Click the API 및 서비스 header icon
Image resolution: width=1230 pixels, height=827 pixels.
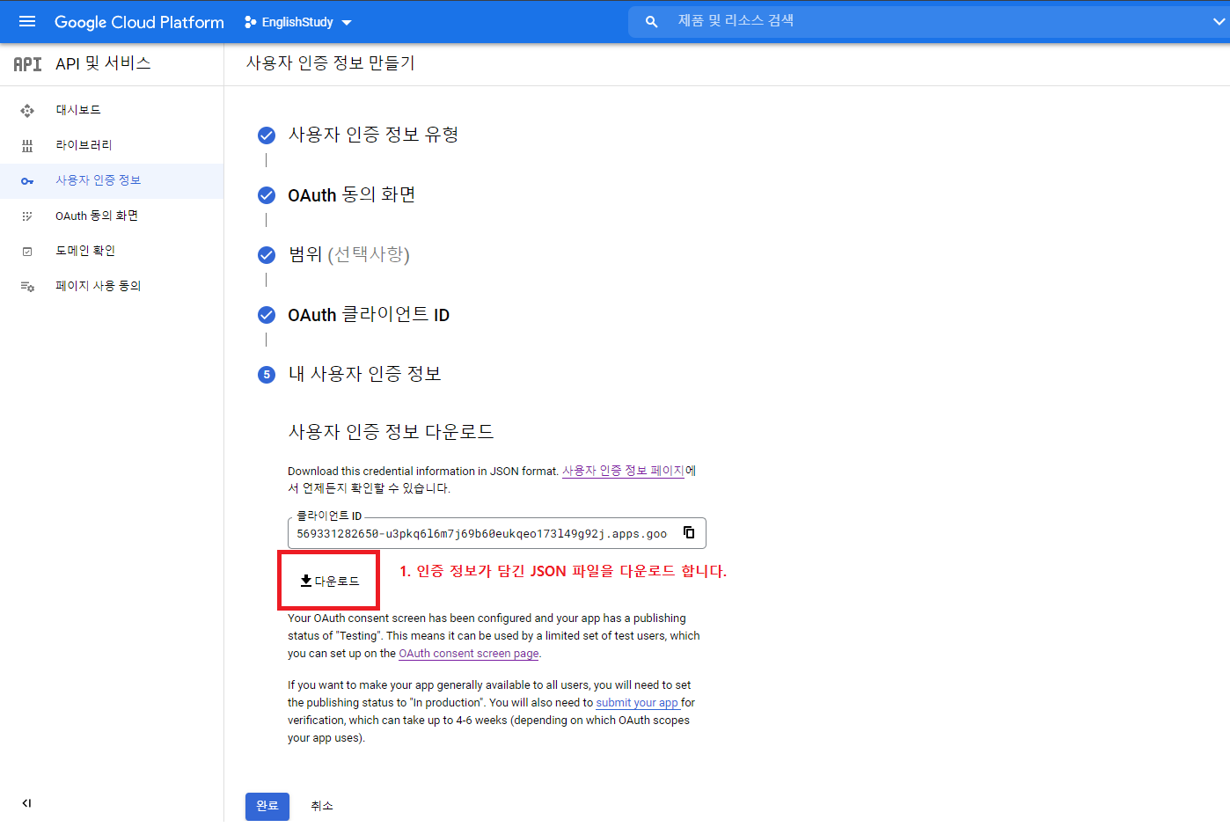point(27,63)
